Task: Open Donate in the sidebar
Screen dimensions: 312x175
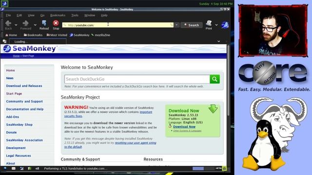Action: coord(11,132)
